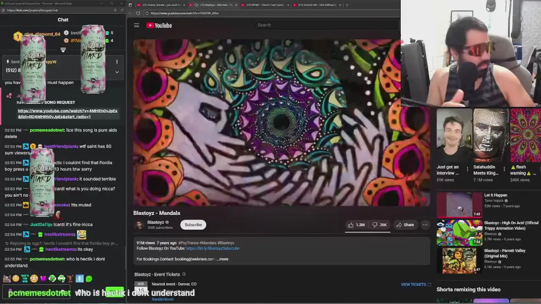Expand the video description with ...more
The height and width of the screenshot is (304, 541).
pyautogui.click(x=222, y=259)
